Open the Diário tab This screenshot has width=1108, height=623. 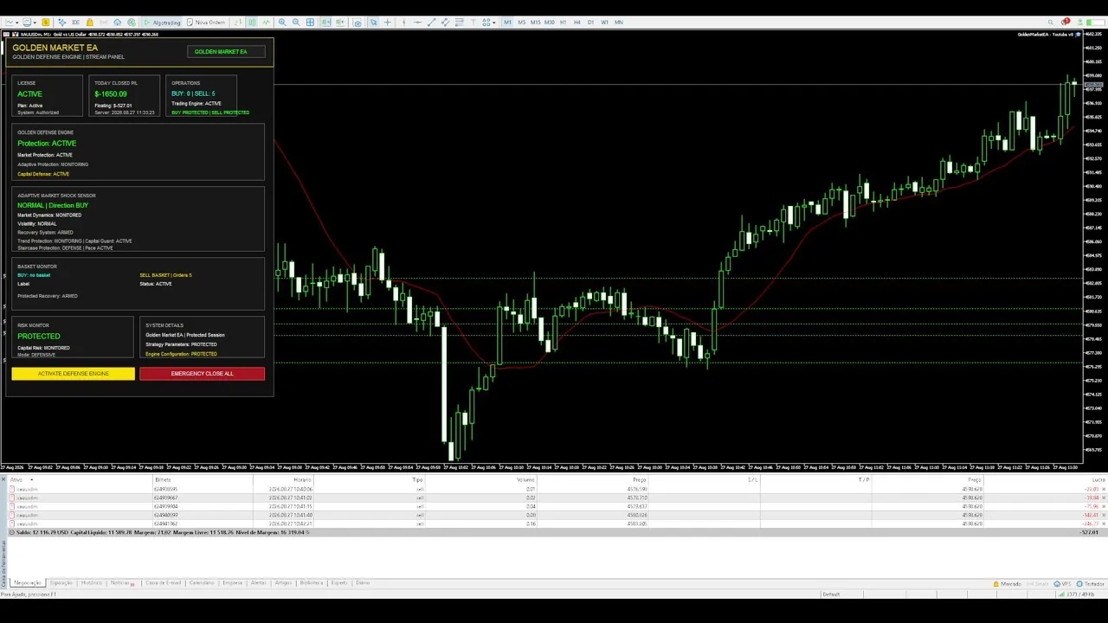pyautogui.click(x=363, y=582)
